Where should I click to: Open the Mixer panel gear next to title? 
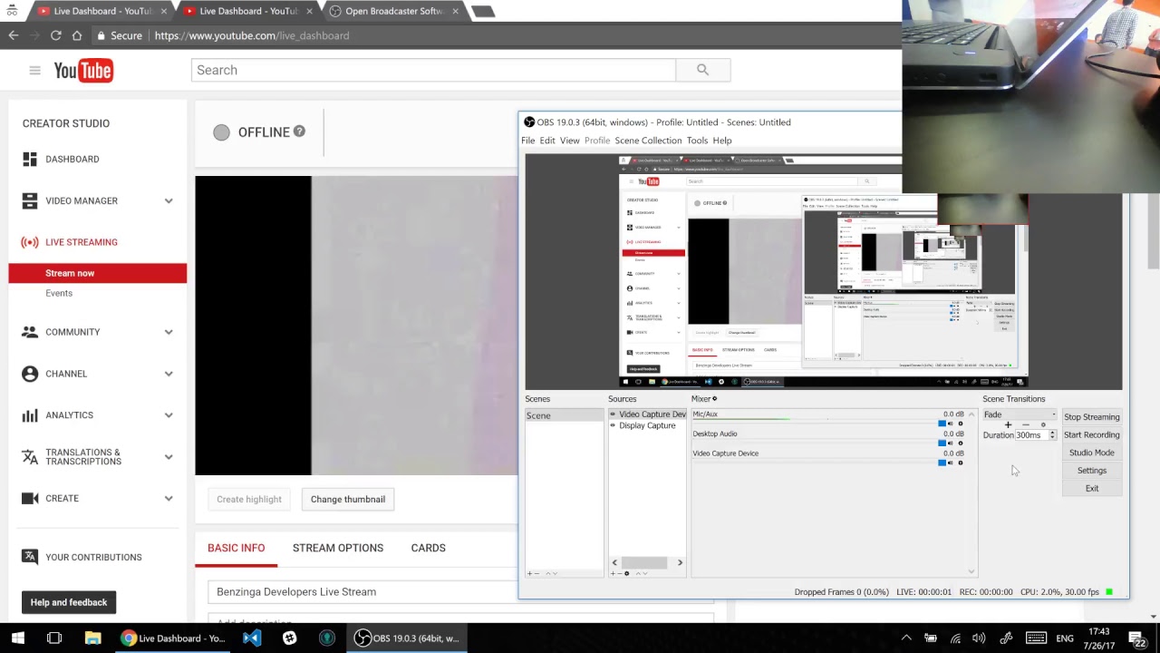coord(714,399)
